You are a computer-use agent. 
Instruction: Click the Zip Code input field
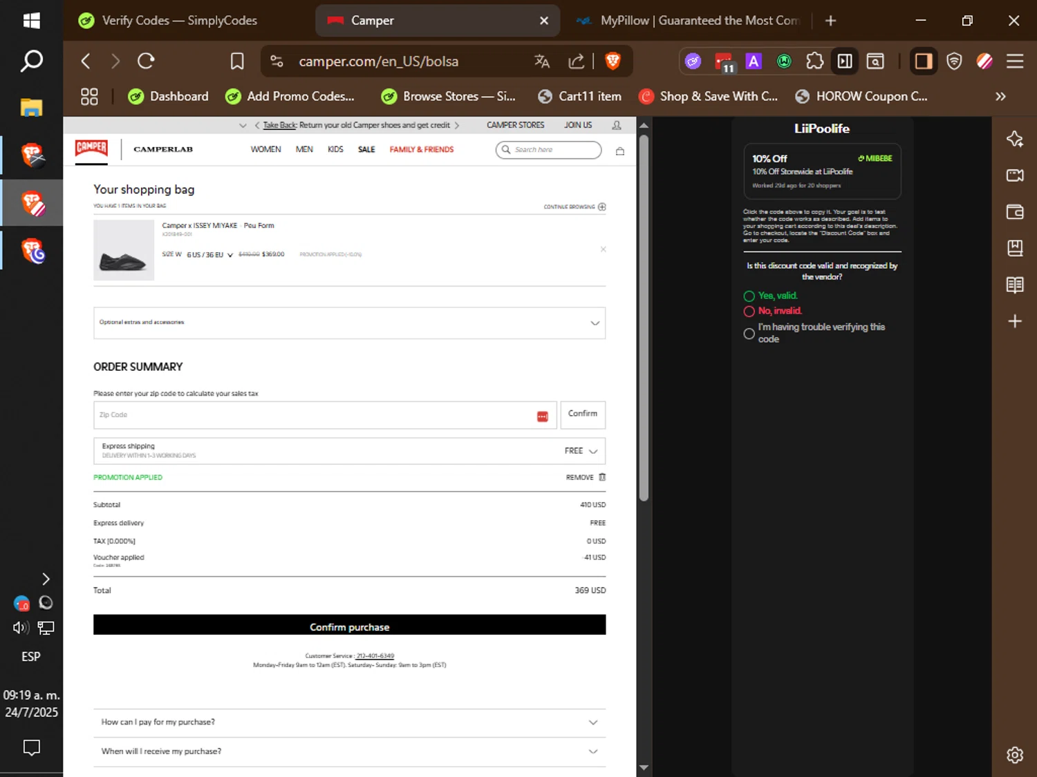point(325,415)
